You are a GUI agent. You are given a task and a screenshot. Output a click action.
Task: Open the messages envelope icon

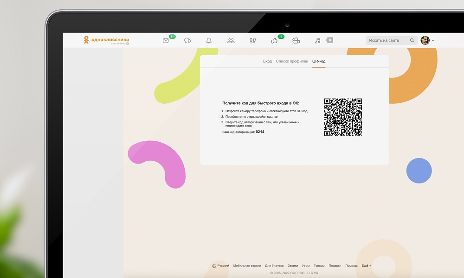pos(165,40)
